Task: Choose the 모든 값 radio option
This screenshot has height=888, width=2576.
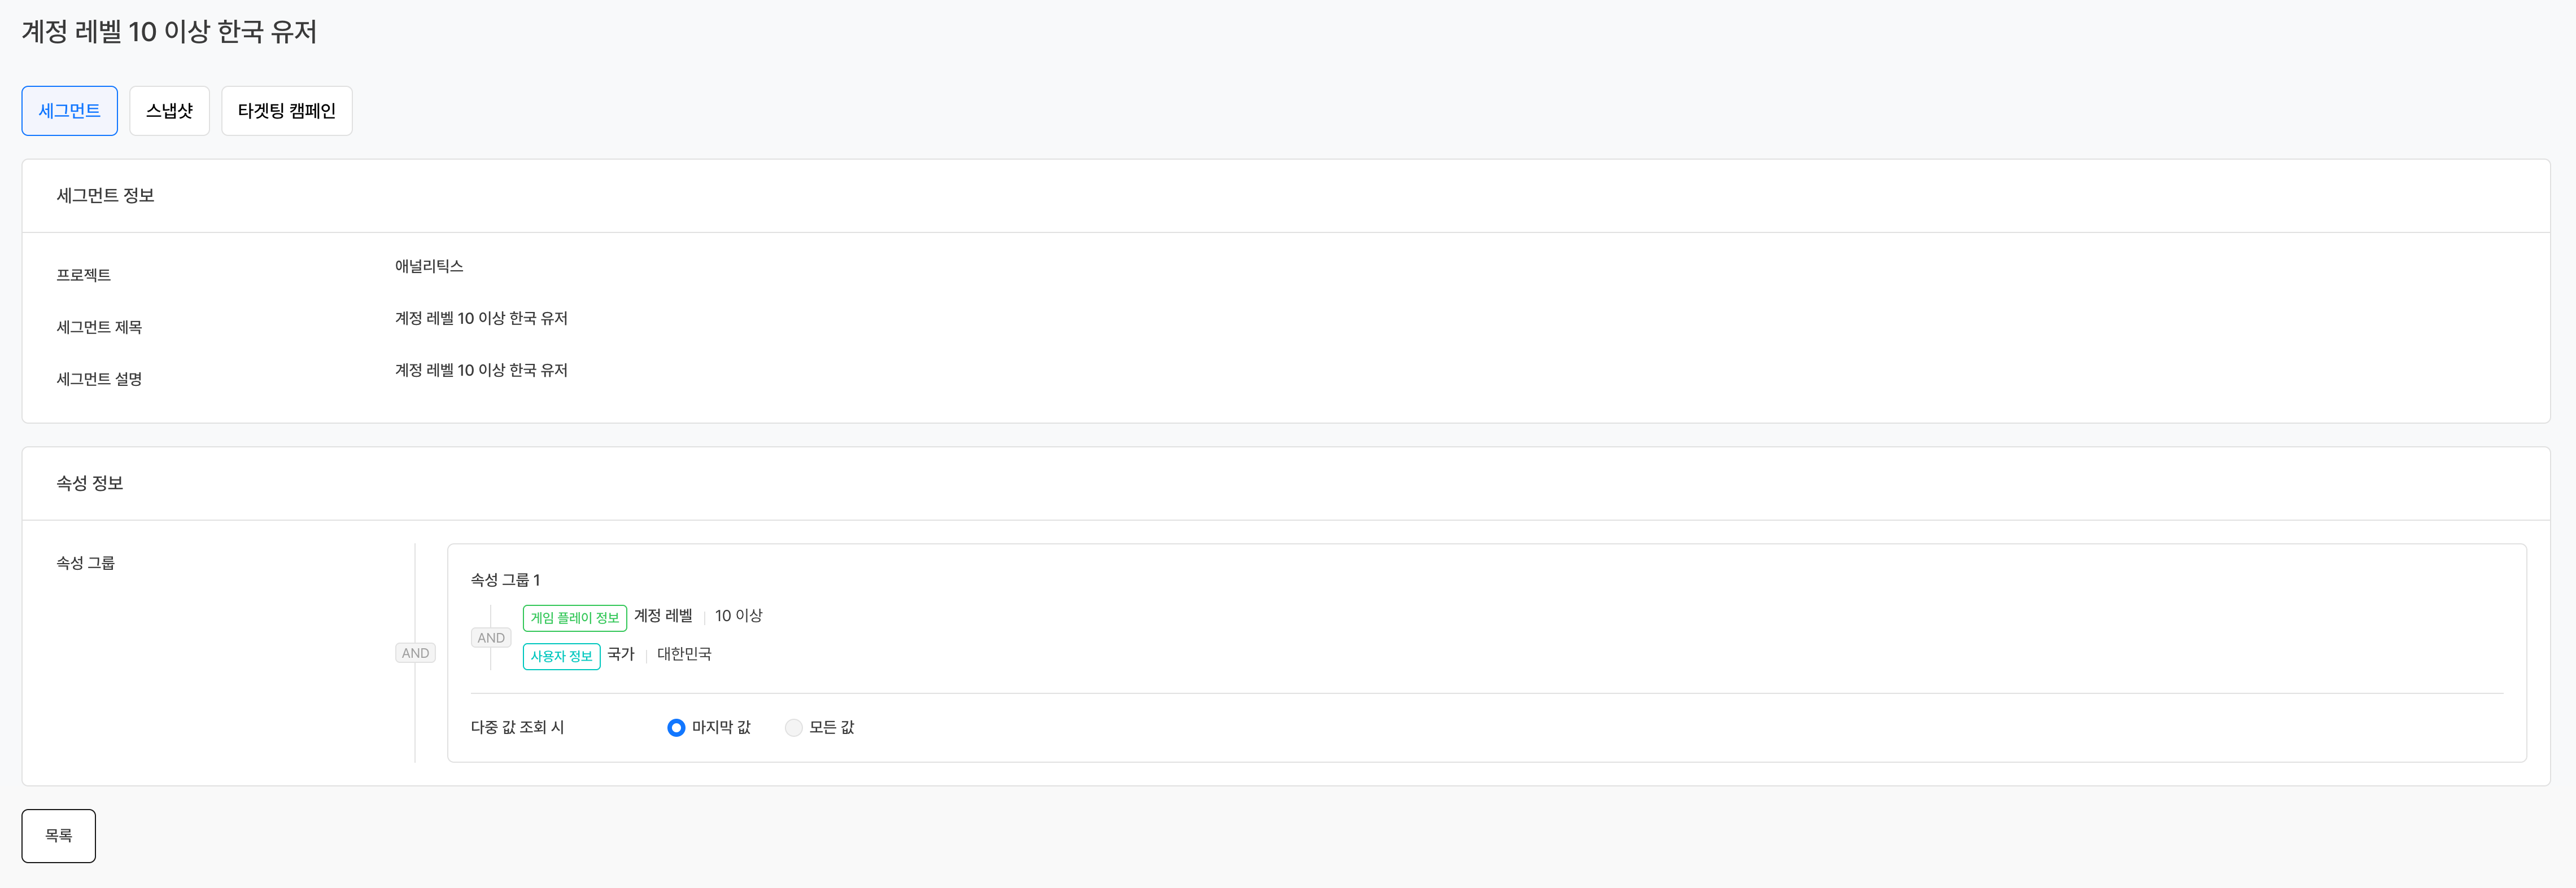Action: pyautogui.click(x=794, y=727)
